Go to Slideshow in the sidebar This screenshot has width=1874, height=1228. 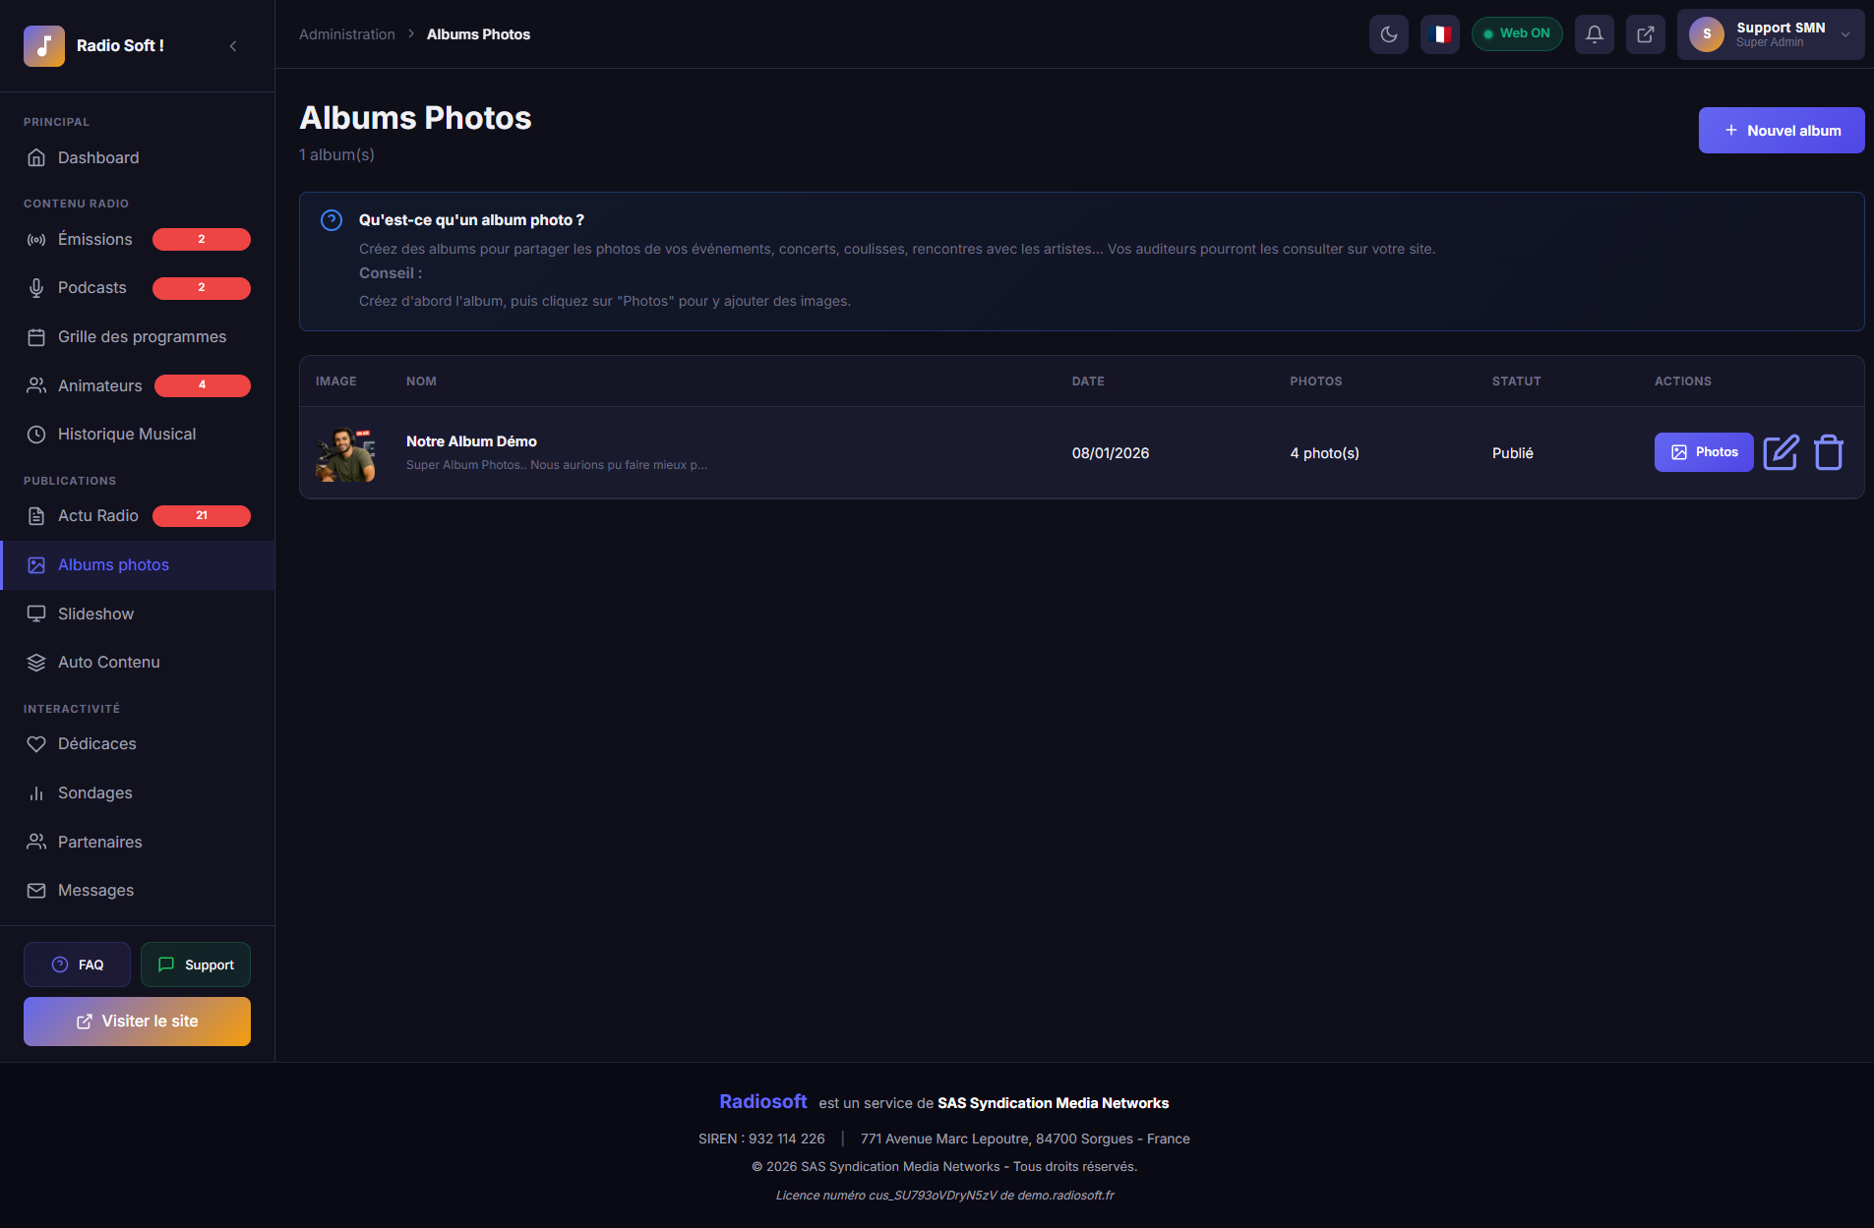95,614
